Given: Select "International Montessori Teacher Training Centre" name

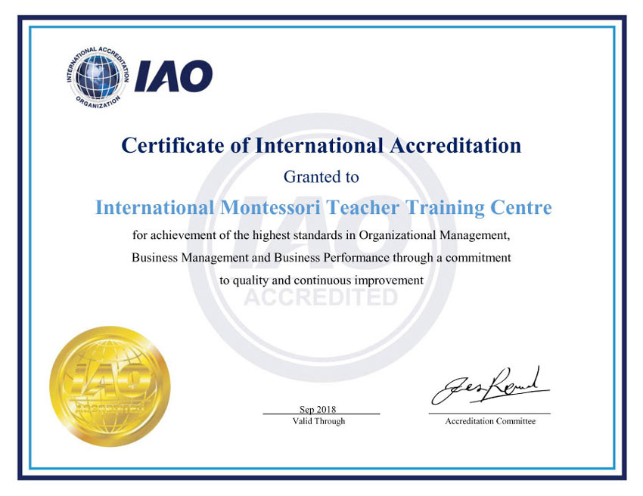Looking at the screenshot, I should coord(324,207).
